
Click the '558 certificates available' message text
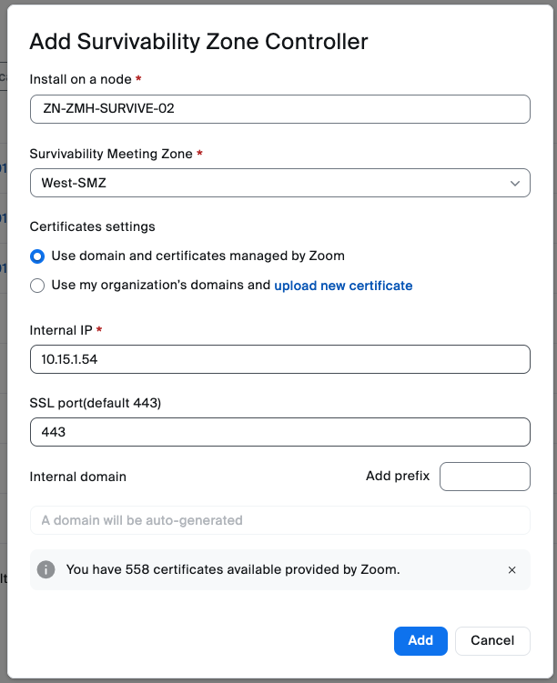233,570
